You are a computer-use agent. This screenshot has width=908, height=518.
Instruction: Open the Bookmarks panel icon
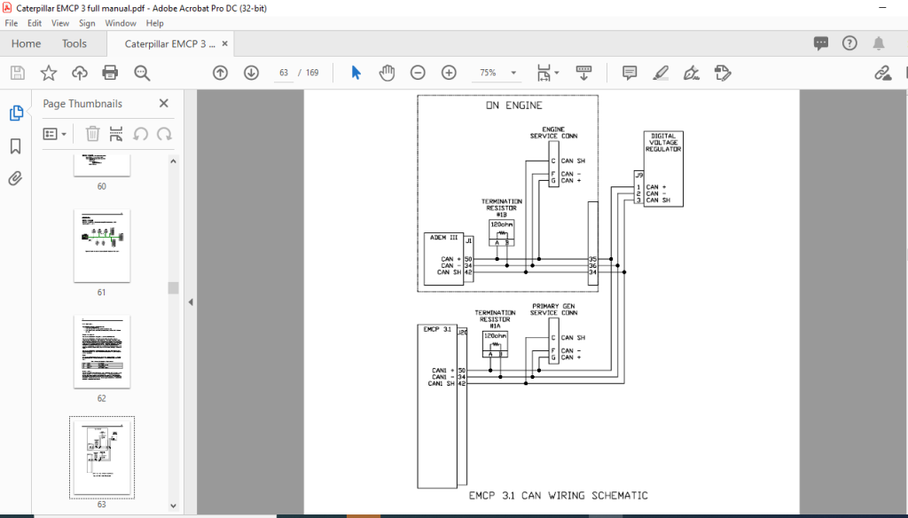point(14,146)
